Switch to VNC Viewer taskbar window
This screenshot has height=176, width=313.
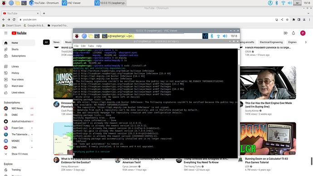(72, 3)
